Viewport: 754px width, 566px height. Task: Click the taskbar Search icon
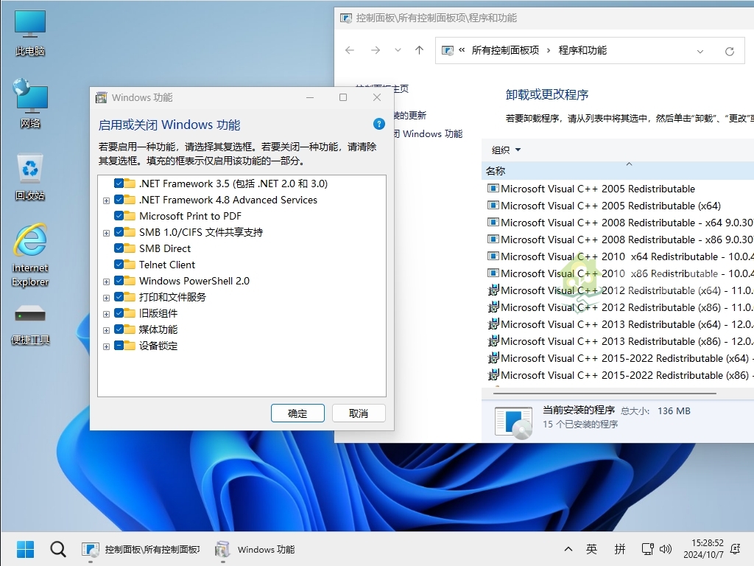(x=57, y=549)
